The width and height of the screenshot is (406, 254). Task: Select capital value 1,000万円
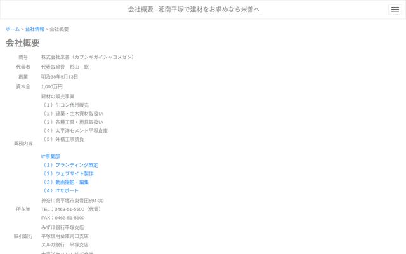pyautogui.click(x=52, y=86)
